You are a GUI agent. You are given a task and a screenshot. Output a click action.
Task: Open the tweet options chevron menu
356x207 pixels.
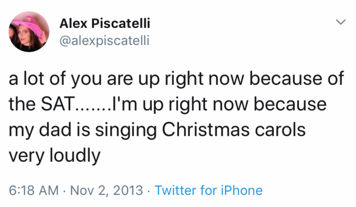[x=341, y=22]
